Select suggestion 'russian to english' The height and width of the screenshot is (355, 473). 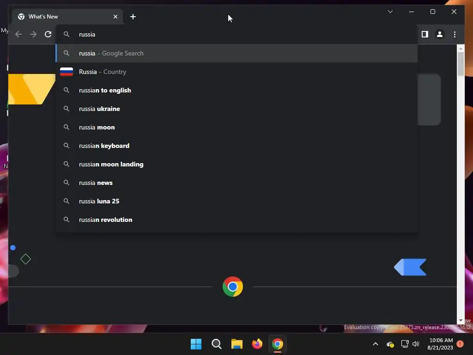point(237,90)
